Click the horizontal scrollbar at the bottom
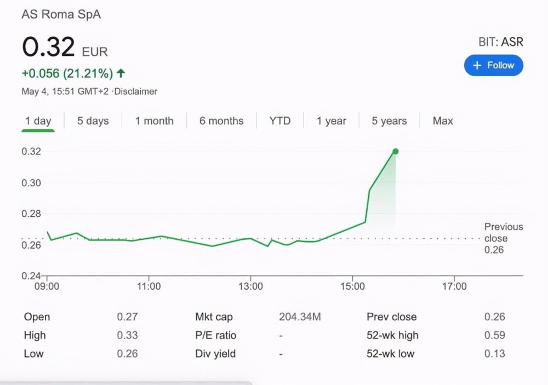Image resolution: width=548 pixels, height=385 pixels. click(126, 383)
